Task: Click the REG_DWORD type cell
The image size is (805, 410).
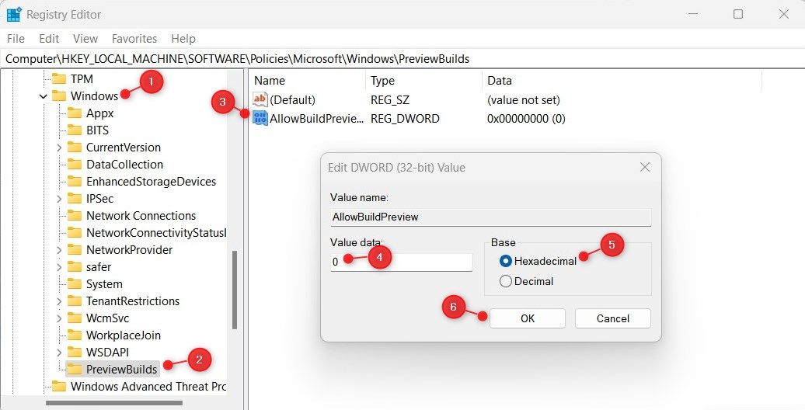Action: click(x=405, y=119)
